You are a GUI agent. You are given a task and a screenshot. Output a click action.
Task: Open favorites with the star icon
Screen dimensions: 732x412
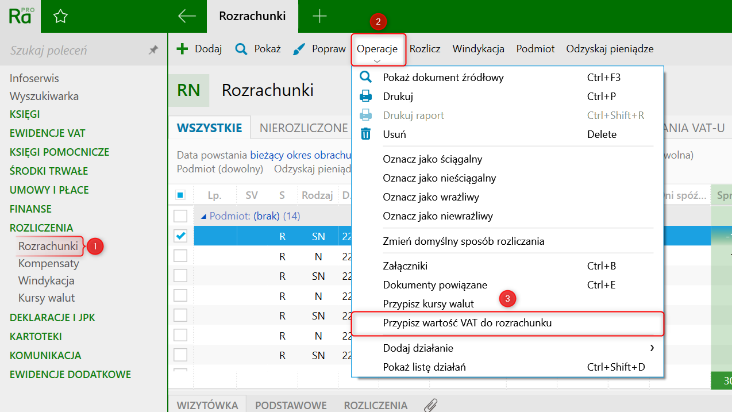click(x=60, y=17)
